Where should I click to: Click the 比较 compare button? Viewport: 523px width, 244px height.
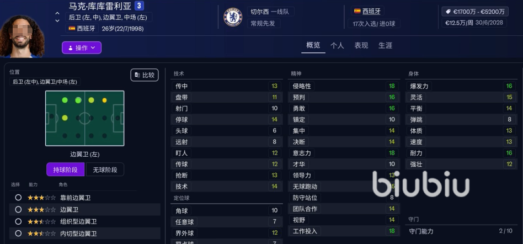pyautogui.click(x=144, y=75)
